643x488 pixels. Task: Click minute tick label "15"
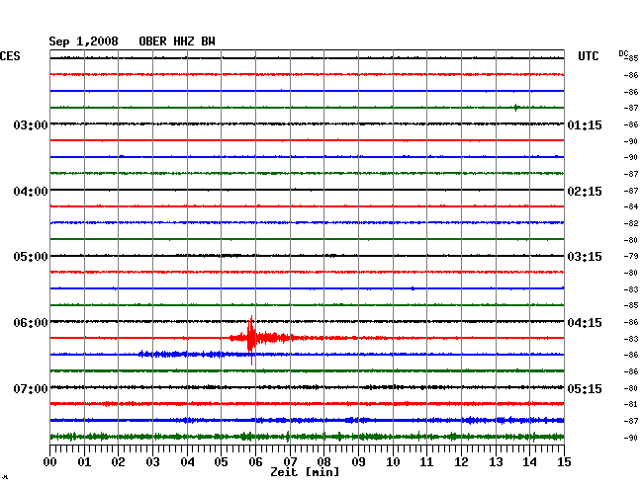[x=564, y=462]
